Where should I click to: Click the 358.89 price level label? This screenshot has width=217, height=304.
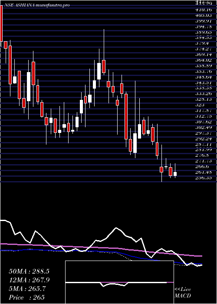click(204, 66)
